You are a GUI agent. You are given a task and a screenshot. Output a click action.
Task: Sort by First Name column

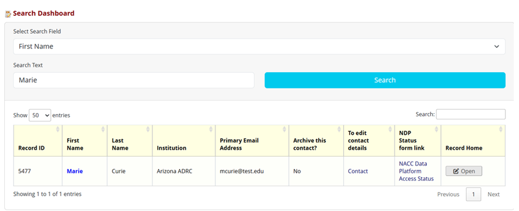[85, 141]
